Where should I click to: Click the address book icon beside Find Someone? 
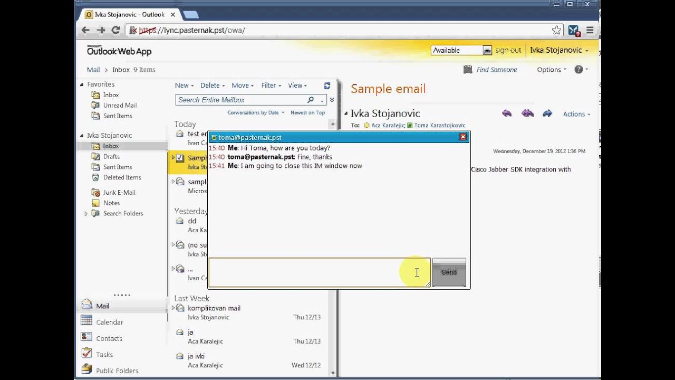pyautogui.click(x=467, y=70)
